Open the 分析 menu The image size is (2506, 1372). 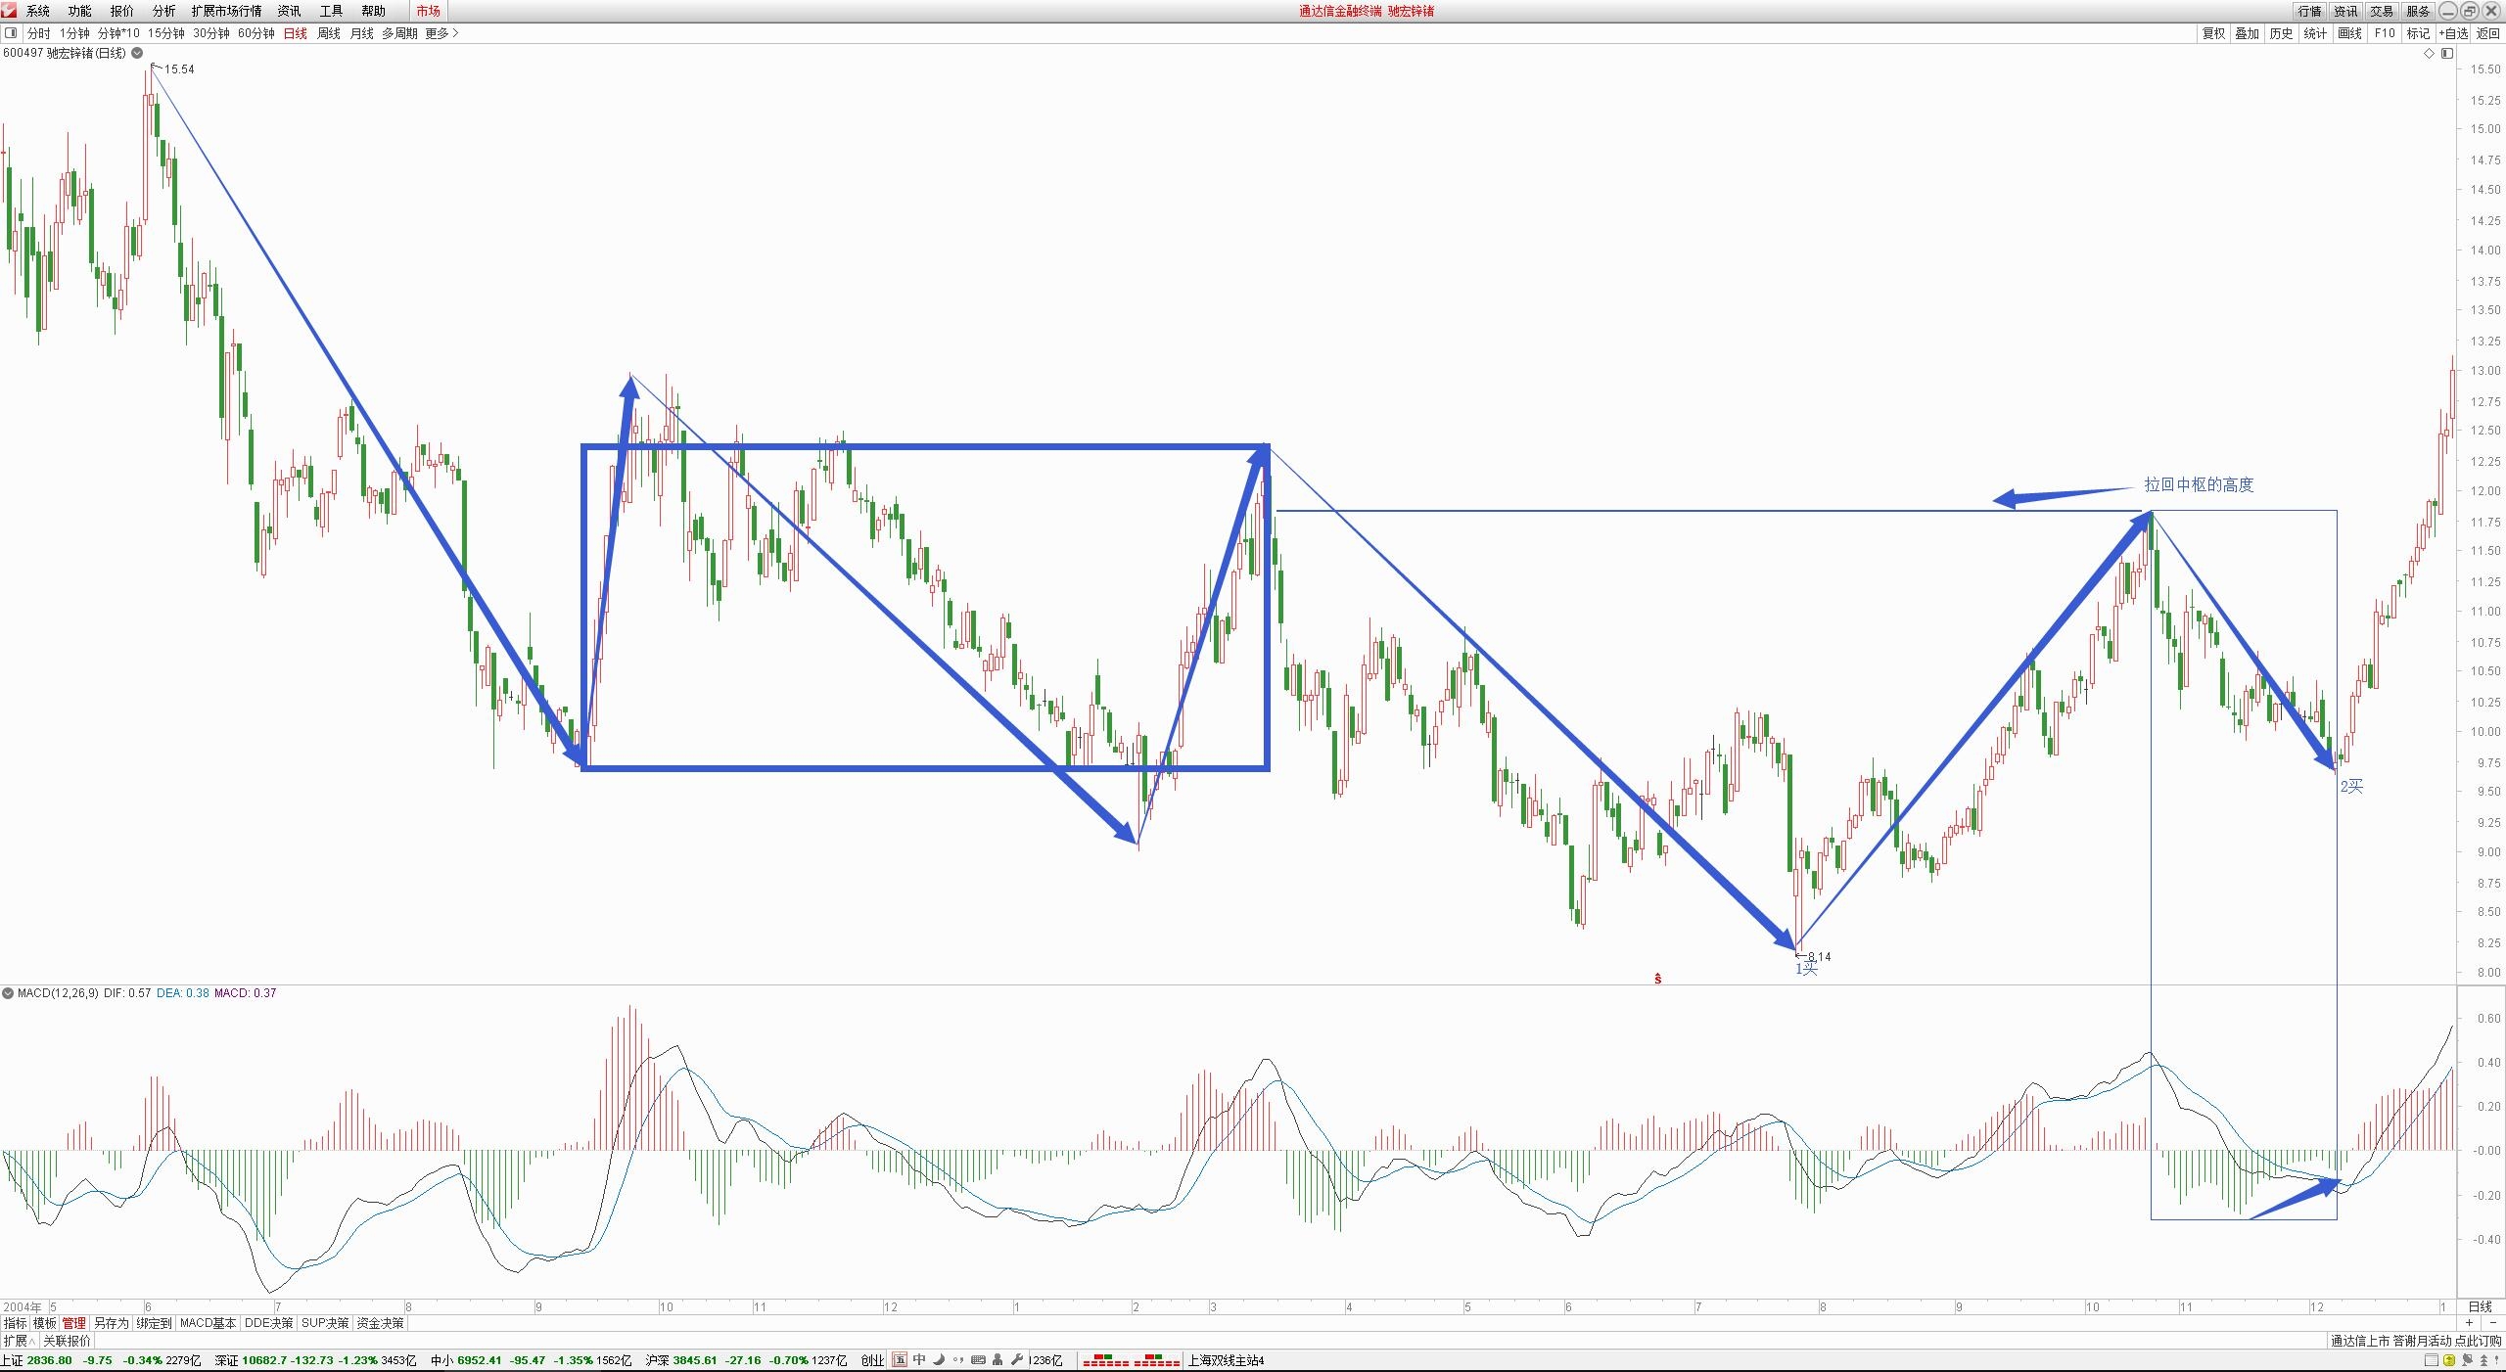click(163, 11)
